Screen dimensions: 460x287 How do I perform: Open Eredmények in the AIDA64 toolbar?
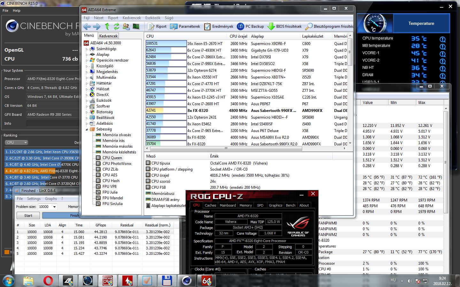click(x=219, y=26)
